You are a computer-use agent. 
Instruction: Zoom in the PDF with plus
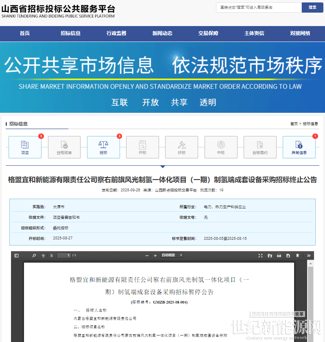155,256
